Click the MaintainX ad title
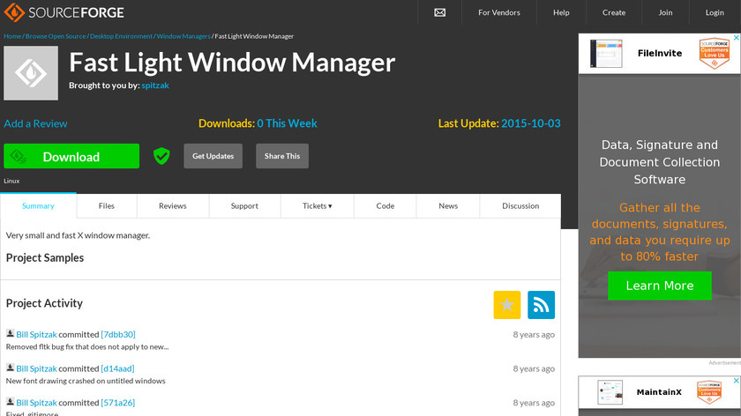 659,392
